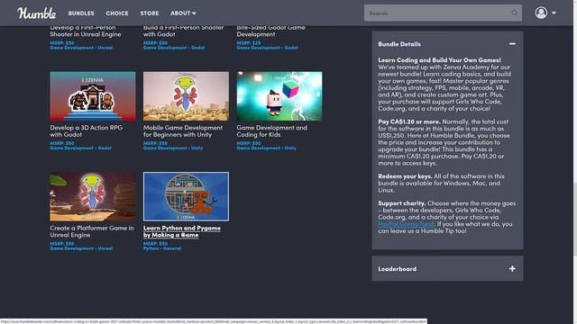Focus the Search input field
Viewport: 577px width, 324px height.
tap(443, 13)
